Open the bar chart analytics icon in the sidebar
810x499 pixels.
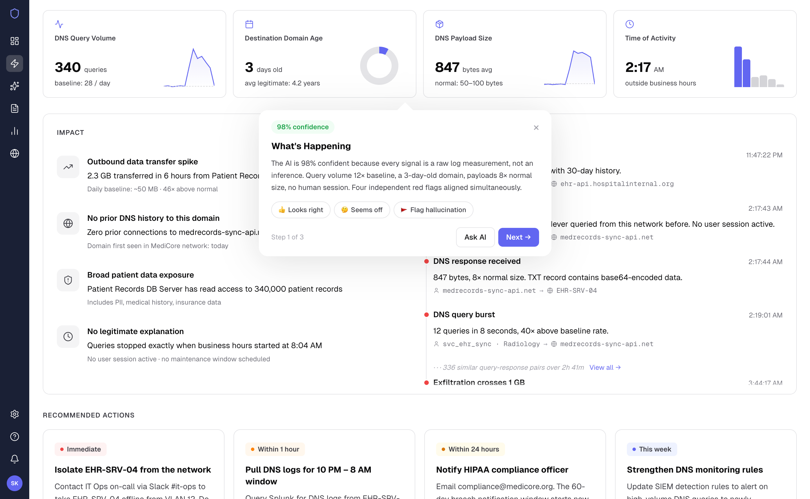tap(15, 131)
